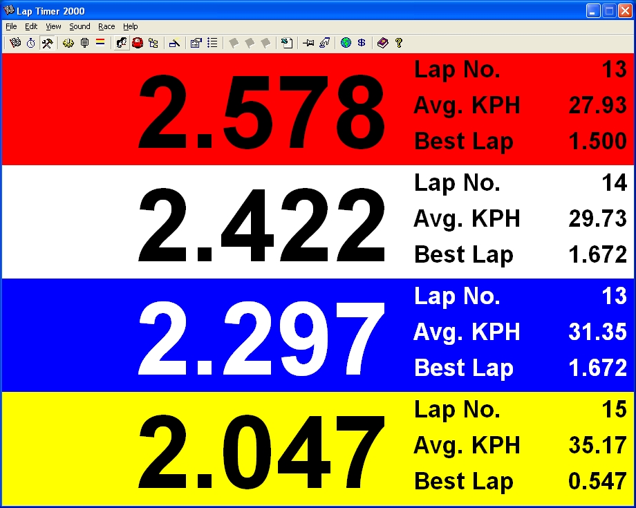Click the pushpin toolbar icon

308,43
